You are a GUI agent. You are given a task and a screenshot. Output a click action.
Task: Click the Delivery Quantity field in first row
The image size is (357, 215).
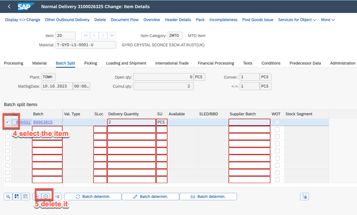pos(131,122)
